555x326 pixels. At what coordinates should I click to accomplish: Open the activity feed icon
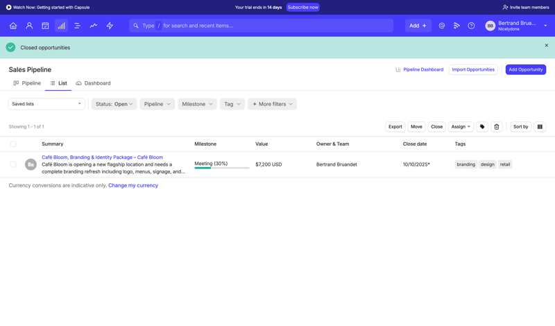456,26
